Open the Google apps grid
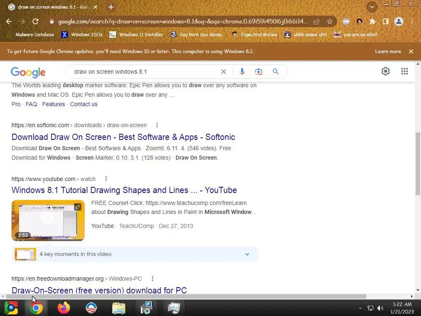The image size is (421, 316). click(405, 71)
